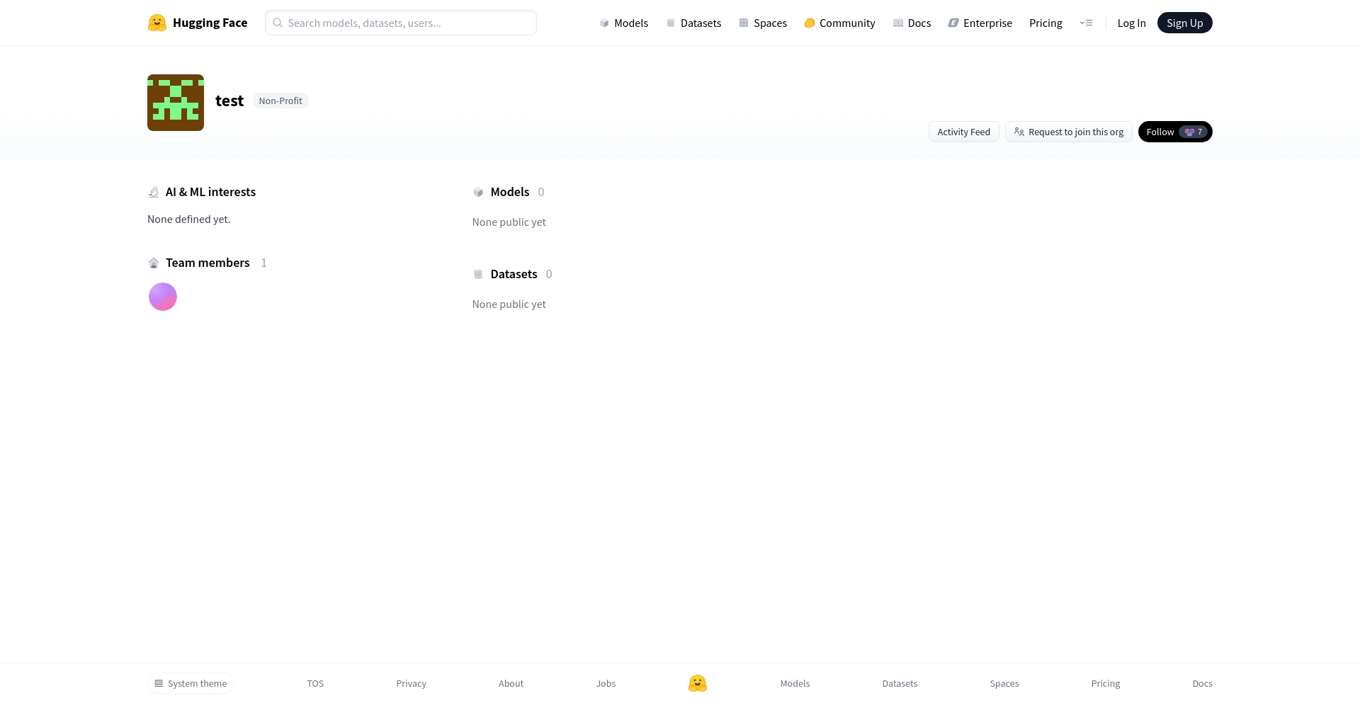Click the AI & ML interests heading text
The height and width of the screenshot is (708, 1360).
pos(210,192)
